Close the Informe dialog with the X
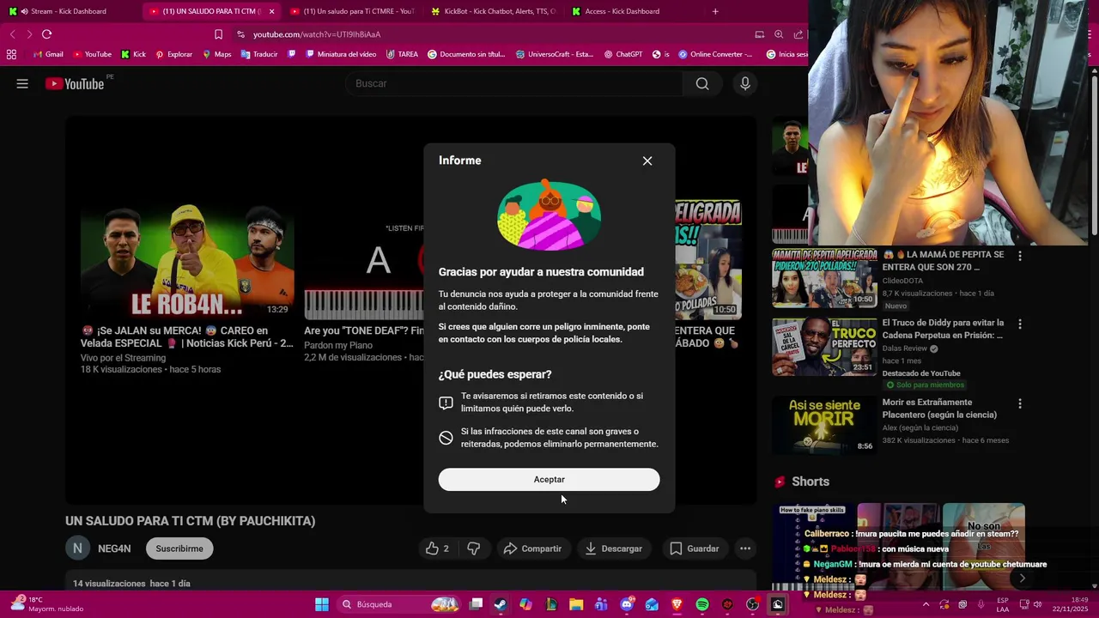The image size is (1099, 618). pos(647,161)
